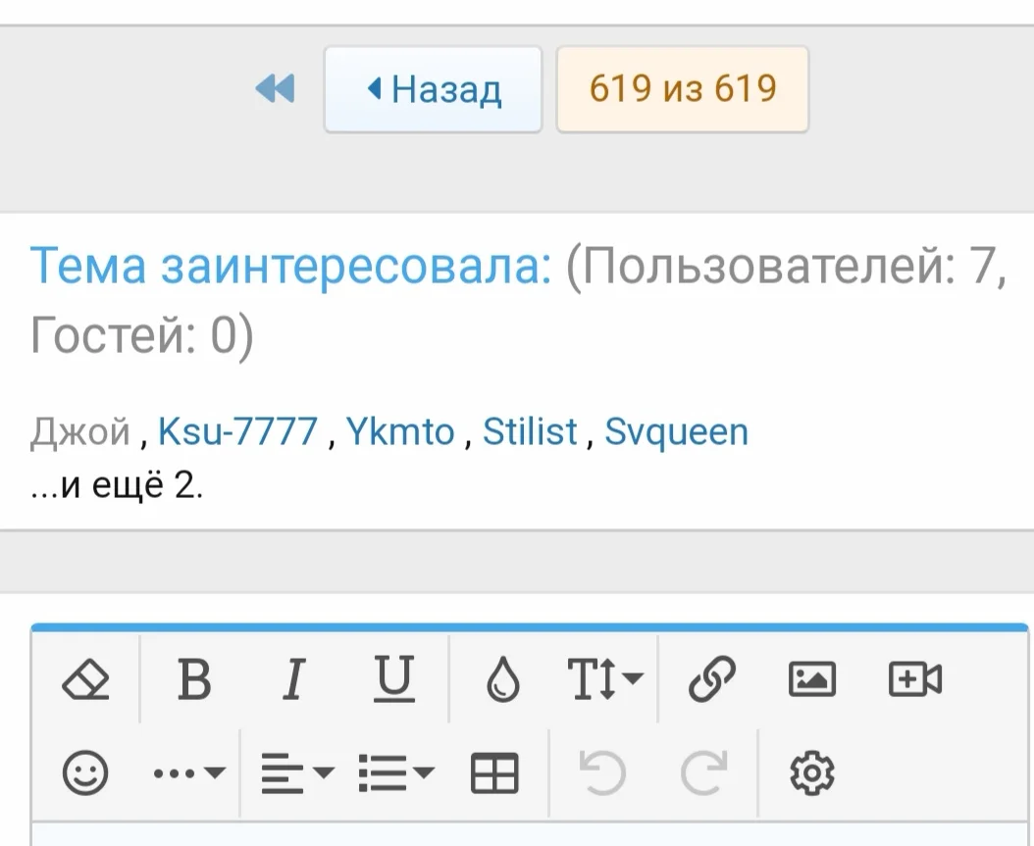
Task: Open the text color droplet tool
Action: (x=502, y=679)
